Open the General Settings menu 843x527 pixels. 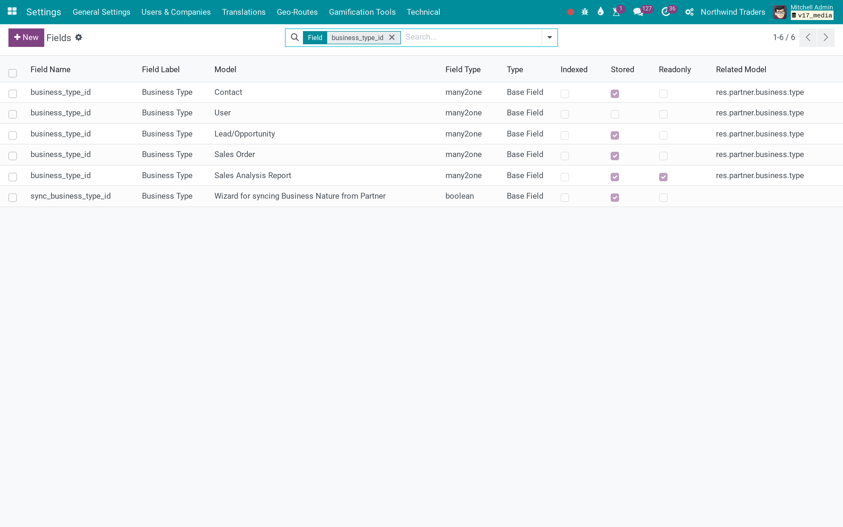click(x=101, y=12)
